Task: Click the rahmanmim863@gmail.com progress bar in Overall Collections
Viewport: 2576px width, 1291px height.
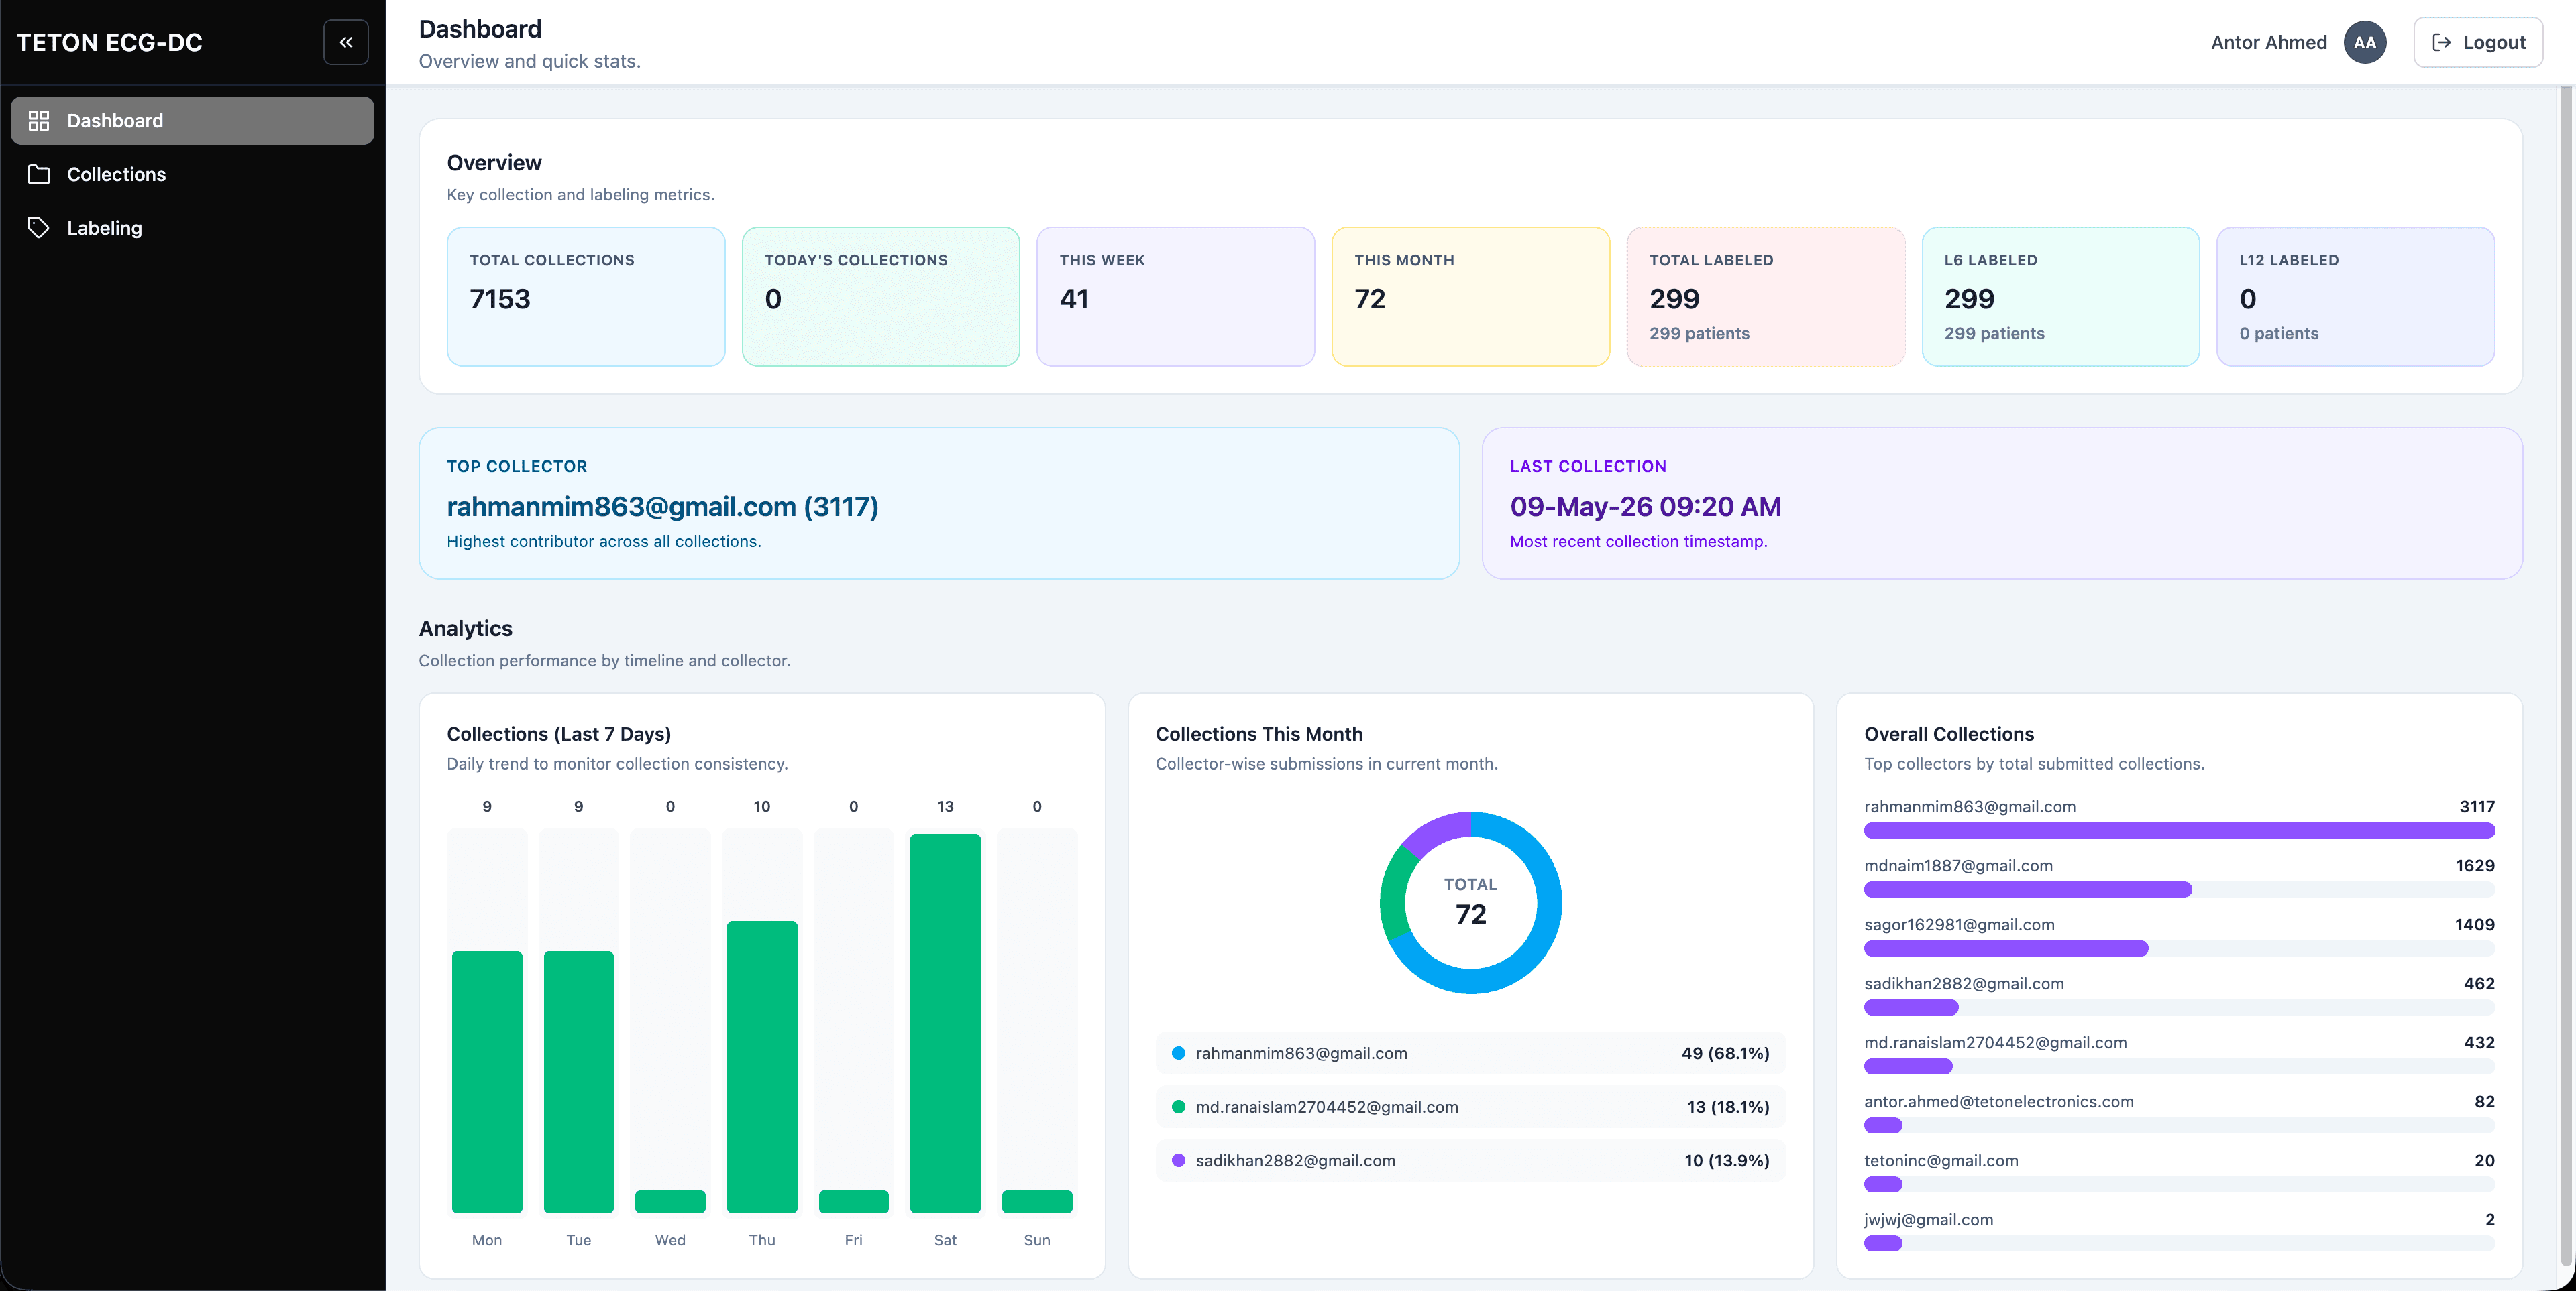Action: coord(2179,831)
